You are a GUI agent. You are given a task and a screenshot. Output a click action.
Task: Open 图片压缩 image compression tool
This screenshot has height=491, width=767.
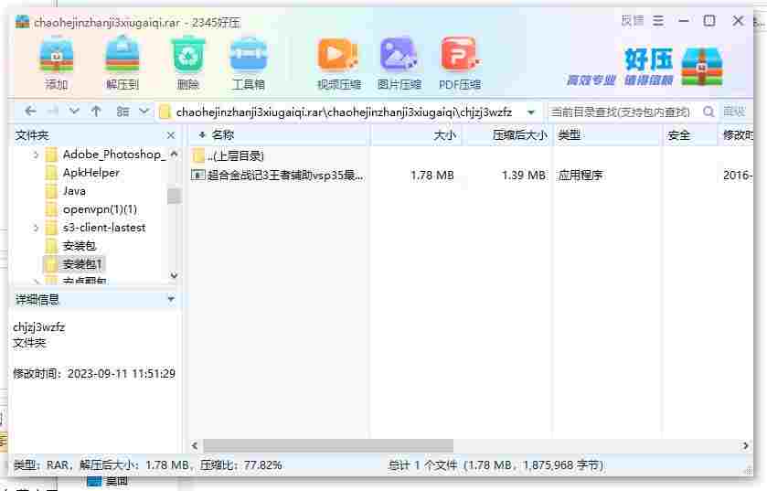click(399, 64)
